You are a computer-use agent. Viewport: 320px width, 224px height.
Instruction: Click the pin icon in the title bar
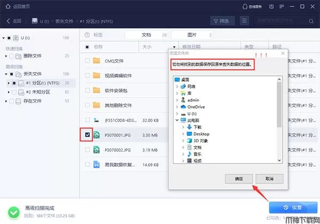271,6
